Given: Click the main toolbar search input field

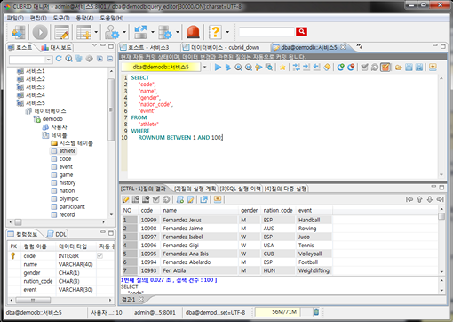Looking at the screenshot, I should [x=266, y=31].
